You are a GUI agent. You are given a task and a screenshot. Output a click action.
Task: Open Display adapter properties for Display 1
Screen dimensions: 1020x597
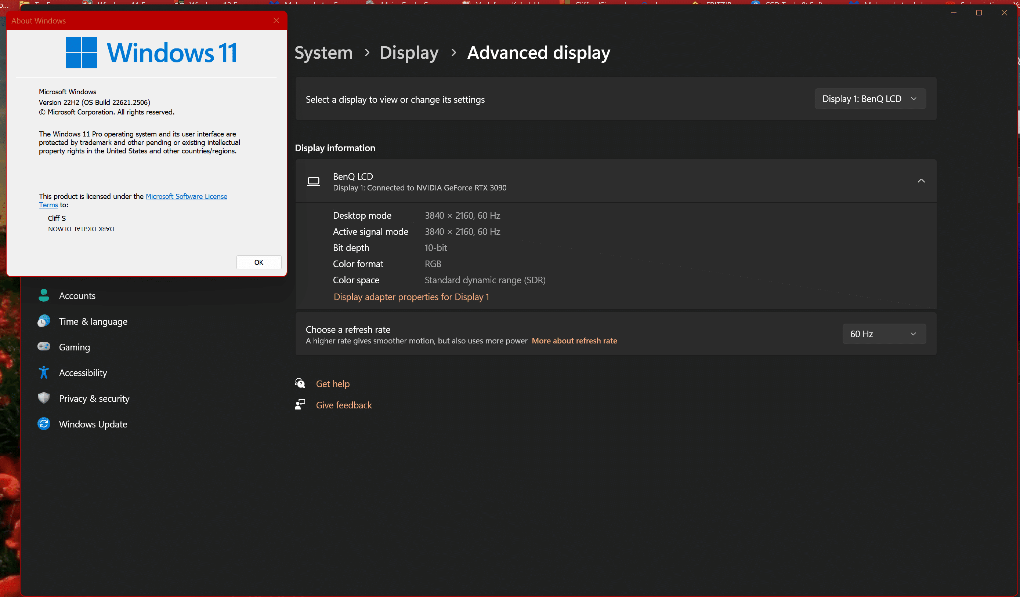pyautogui.click(x=411, y=296)
